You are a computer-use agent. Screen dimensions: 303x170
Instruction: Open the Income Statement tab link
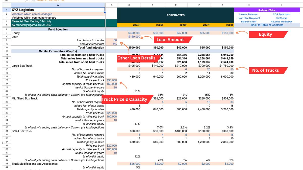[249, 14]
